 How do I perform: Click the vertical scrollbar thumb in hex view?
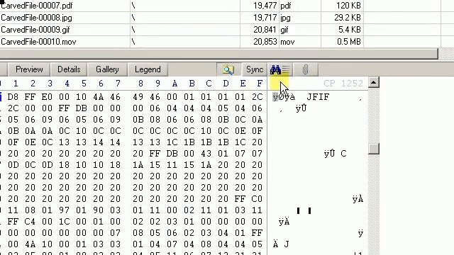374,149
